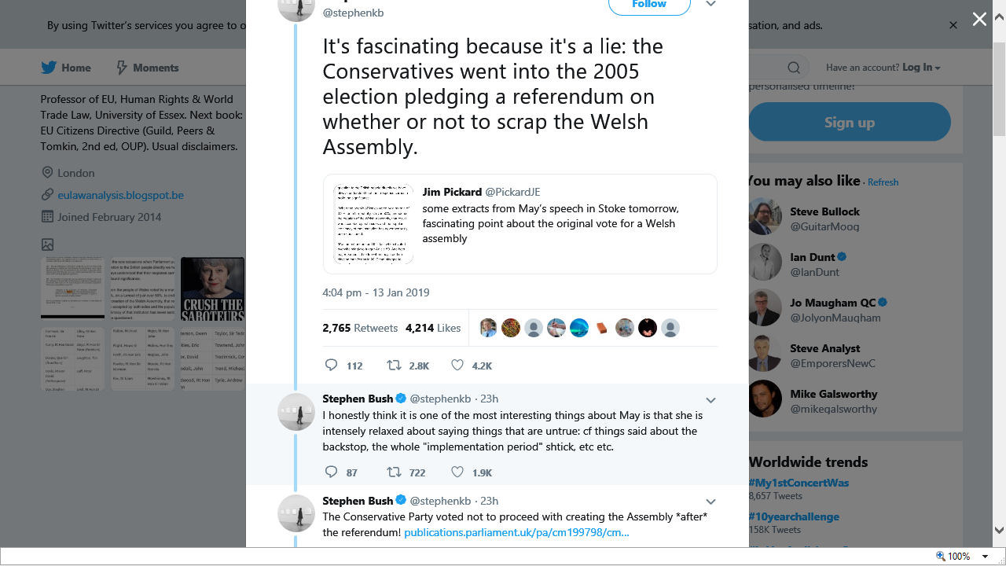Open the main tweet's more options chevron
This screenshot has height=566, width=1006.
pos(710,5)
